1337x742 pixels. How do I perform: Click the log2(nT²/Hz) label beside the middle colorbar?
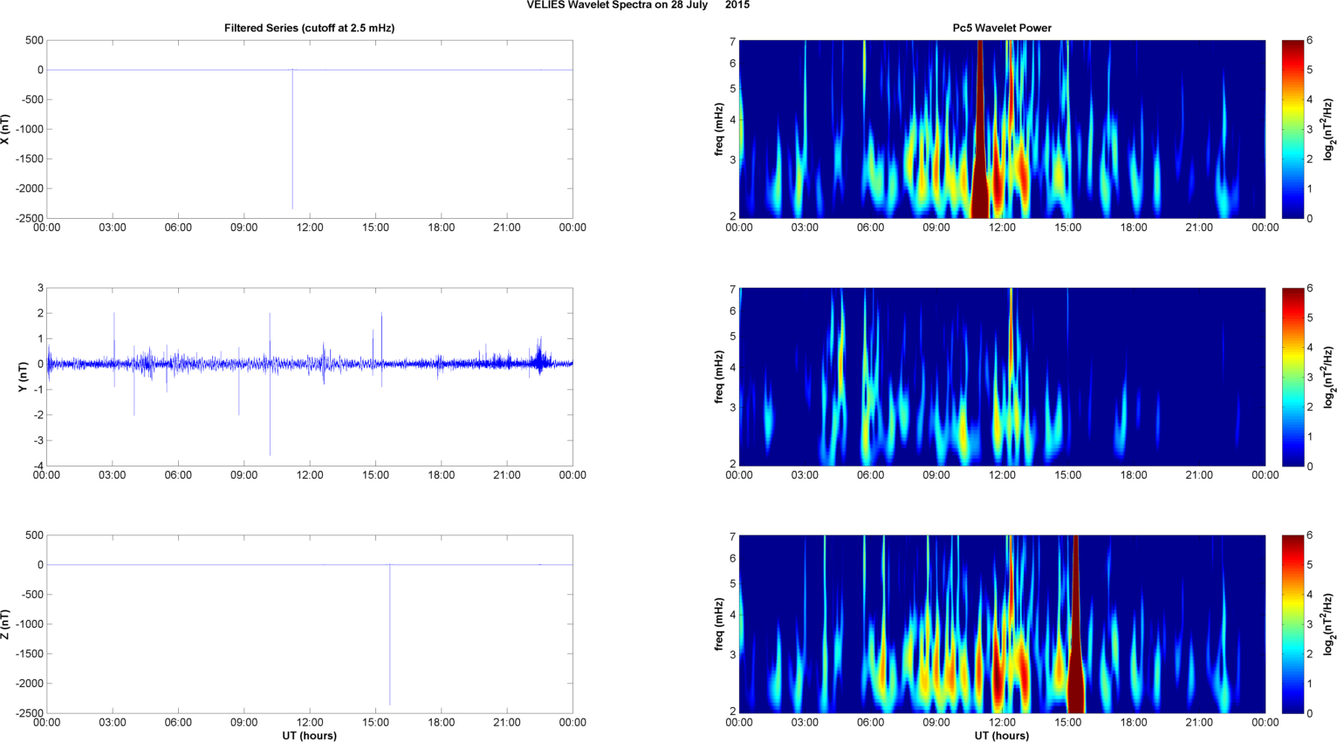(x=1328, y=377)
